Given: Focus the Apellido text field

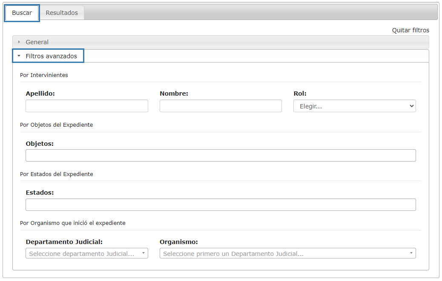Looking at the screenshot, I should [x=87, y=106].
